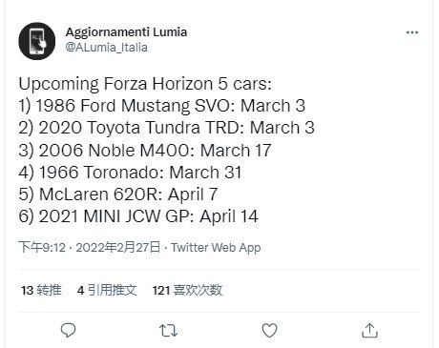Click the Aggiornamenti Lumia display name
Screen dimensions: 439x348
tap(126, 32)
